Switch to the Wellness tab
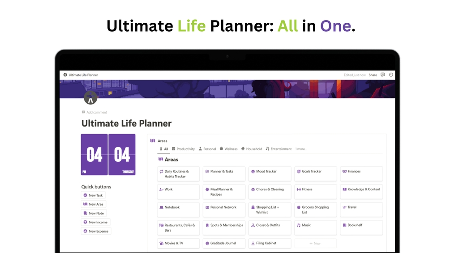 tap(228, 149)
